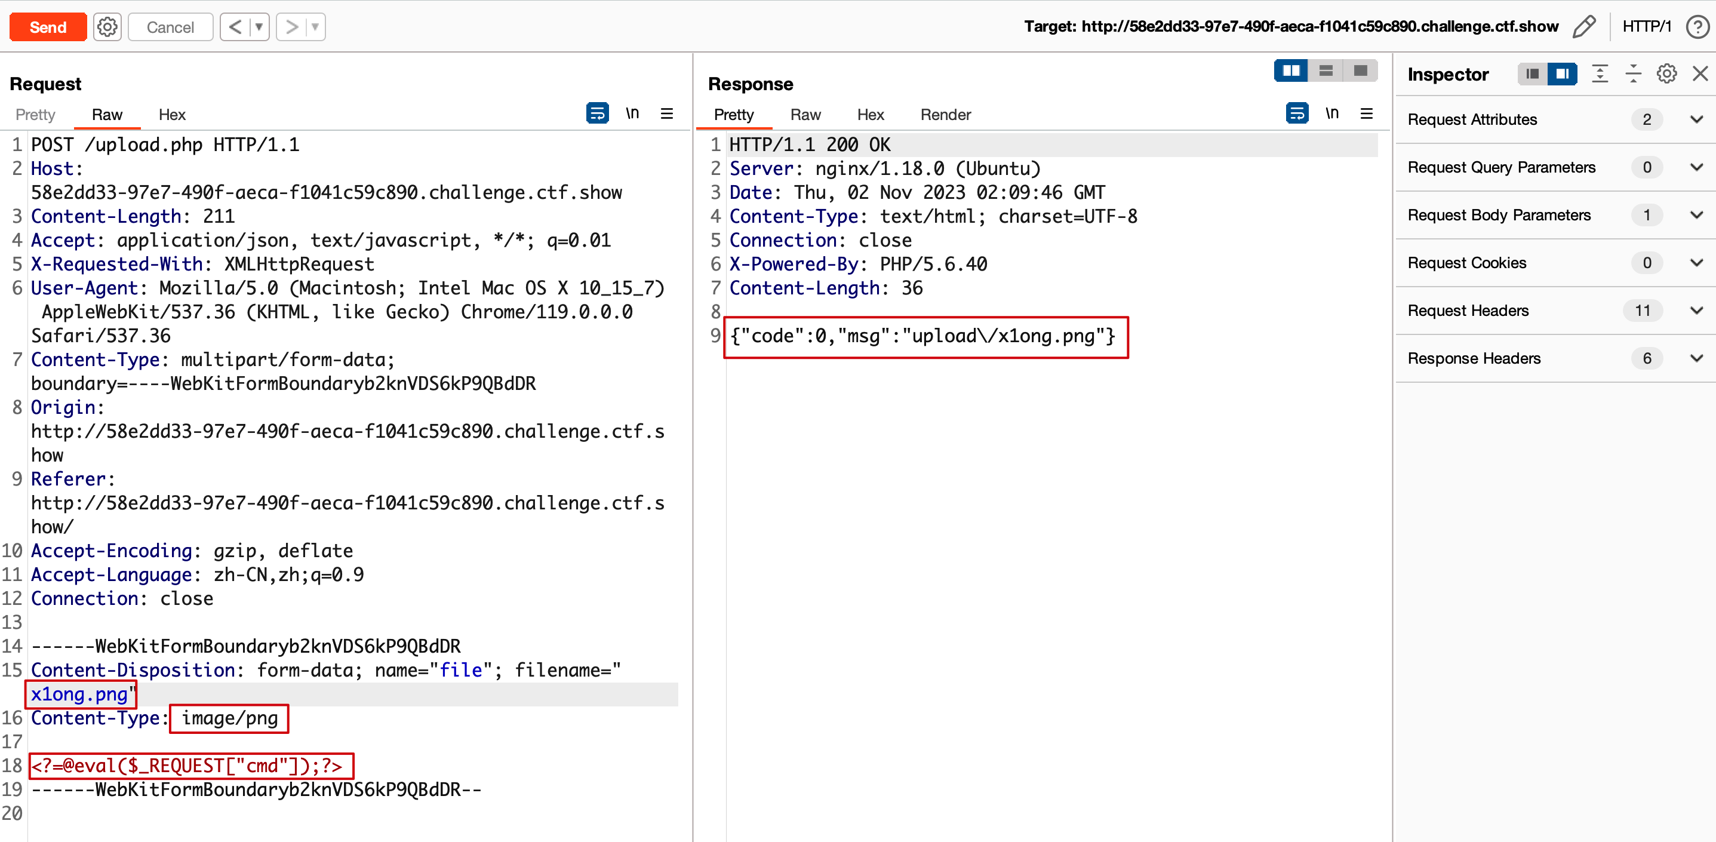Click the Target URL text
1716x842 pixels.
pyautogui.click(x=1291, y=27)
